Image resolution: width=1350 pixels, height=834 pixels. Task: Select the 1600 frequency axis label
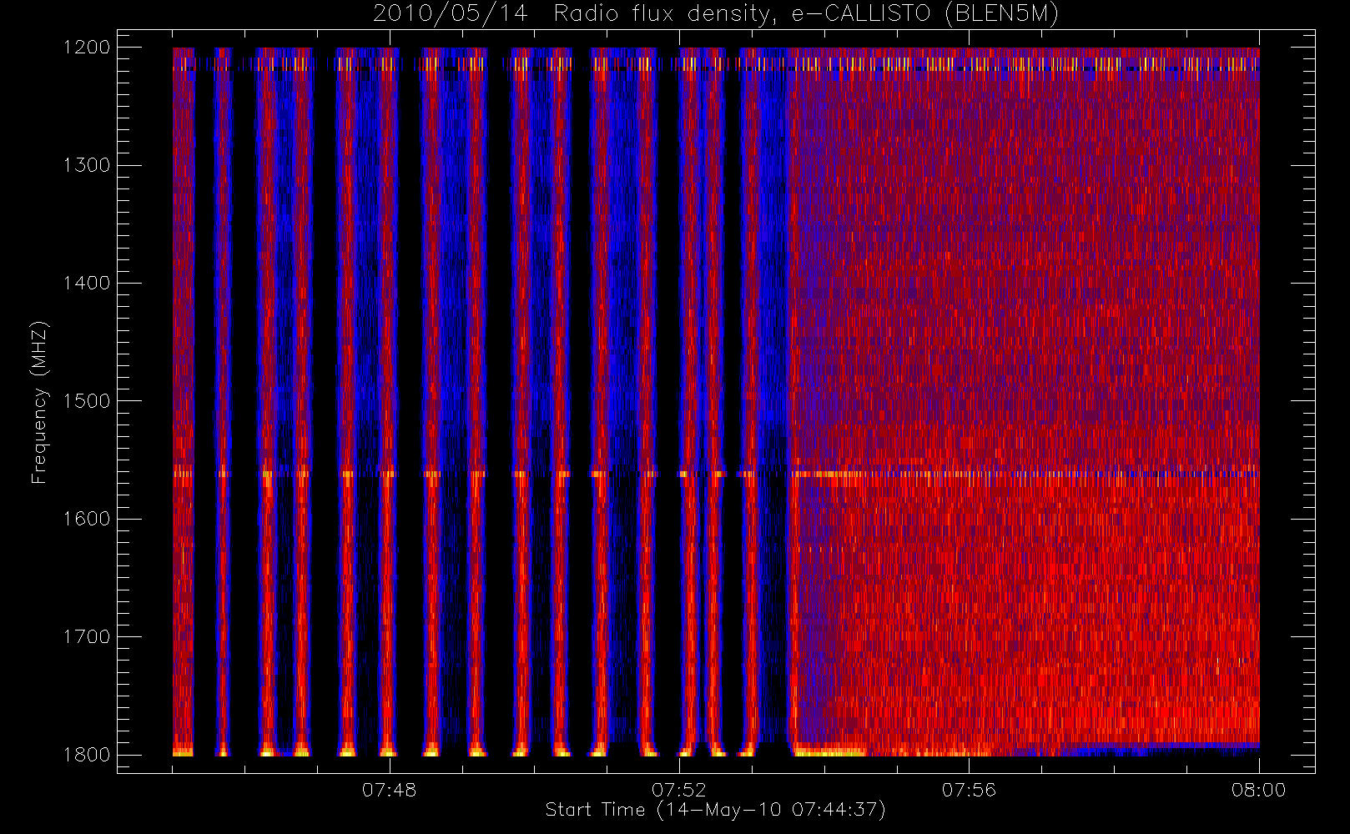coord(88,519)
